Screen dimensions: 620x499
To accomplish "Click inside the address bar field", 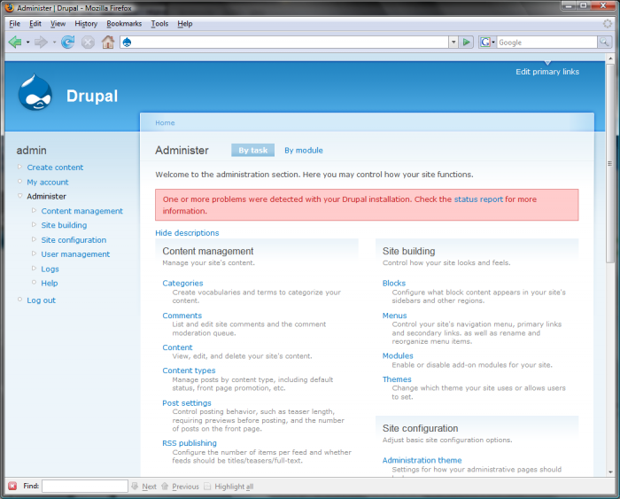I will (x=284, y=42).
